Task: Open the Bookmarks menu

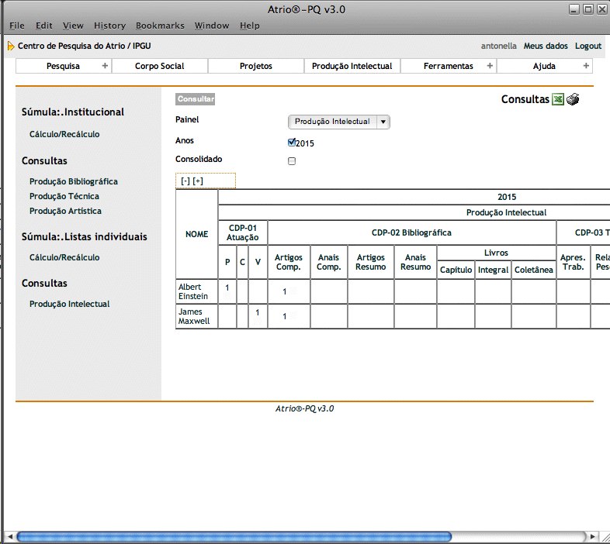Action: (x=160, y=26)
